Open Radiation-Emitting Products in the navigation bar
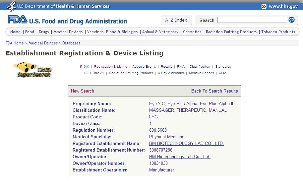Viewport: 303px width, 194px height. 231,32
